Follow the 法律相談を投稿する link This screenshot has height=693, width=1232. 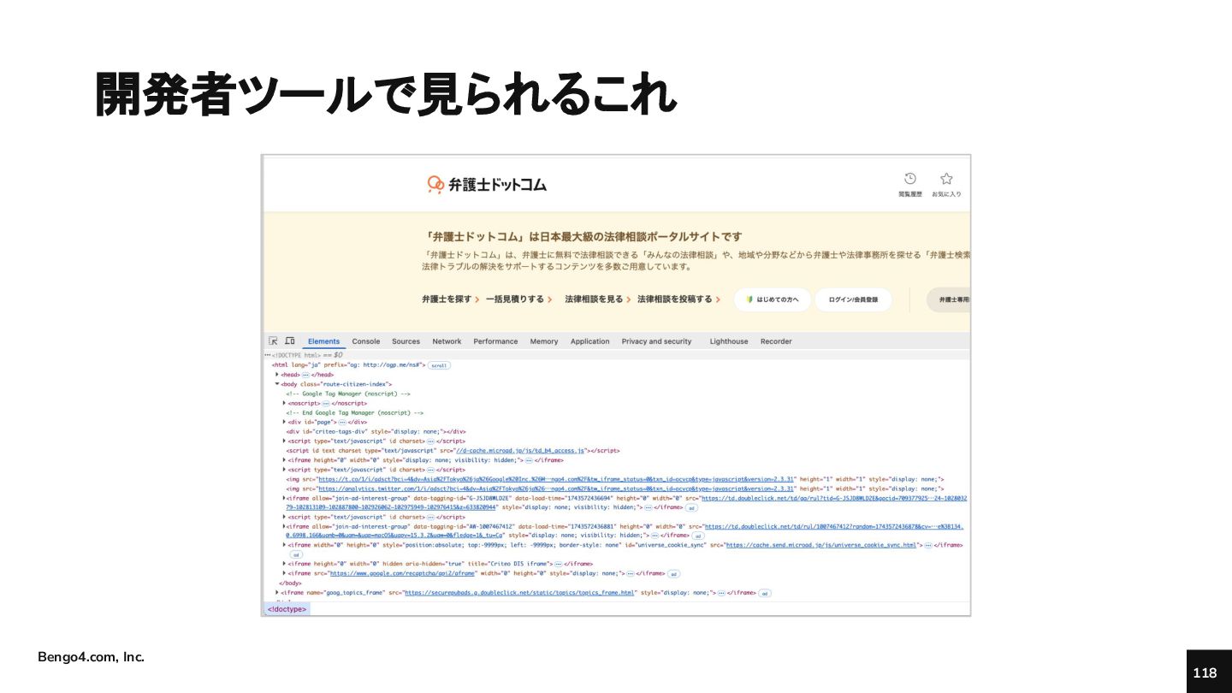(678, 299)
